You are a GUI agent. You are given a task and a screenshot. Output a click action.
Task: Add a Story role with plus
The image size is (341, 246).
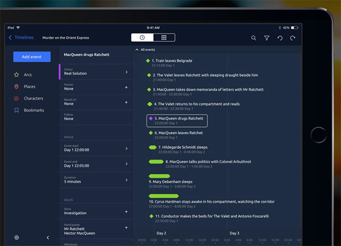126,211
